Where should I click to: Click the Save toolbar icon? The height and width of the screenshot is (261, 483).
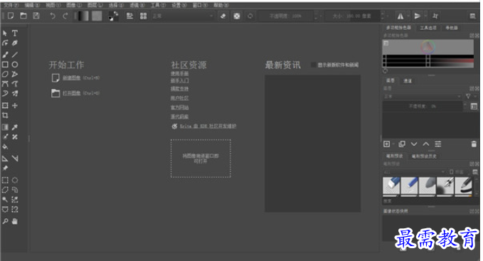(36, 16)
